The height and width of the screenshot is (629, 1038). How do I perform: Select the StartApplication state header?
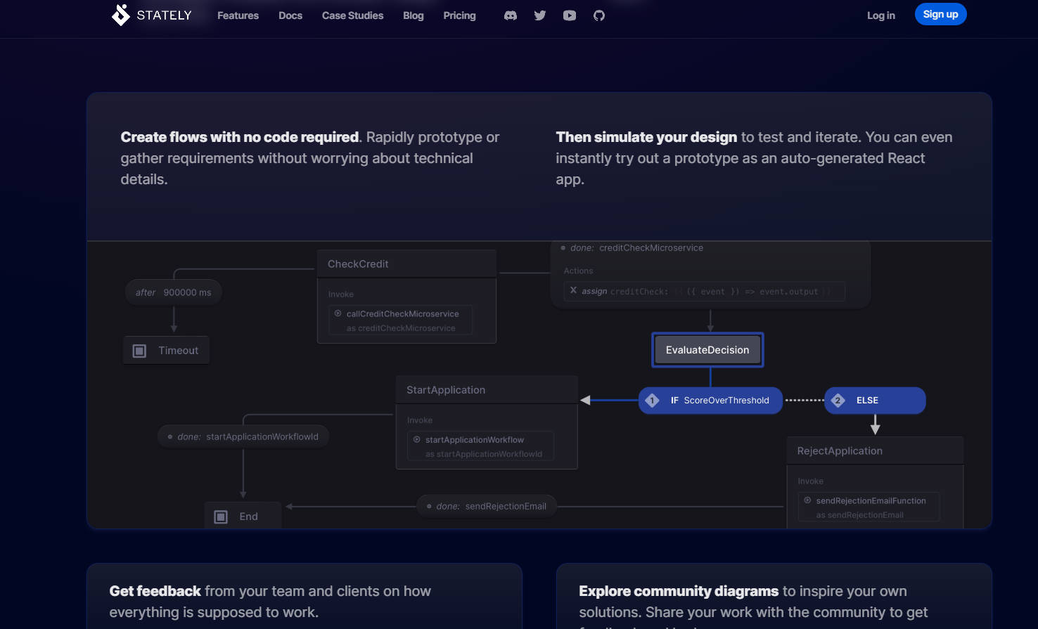(487, 390)
